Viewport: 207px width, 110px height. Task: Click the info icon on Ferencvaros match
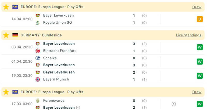tap(174, 104)
